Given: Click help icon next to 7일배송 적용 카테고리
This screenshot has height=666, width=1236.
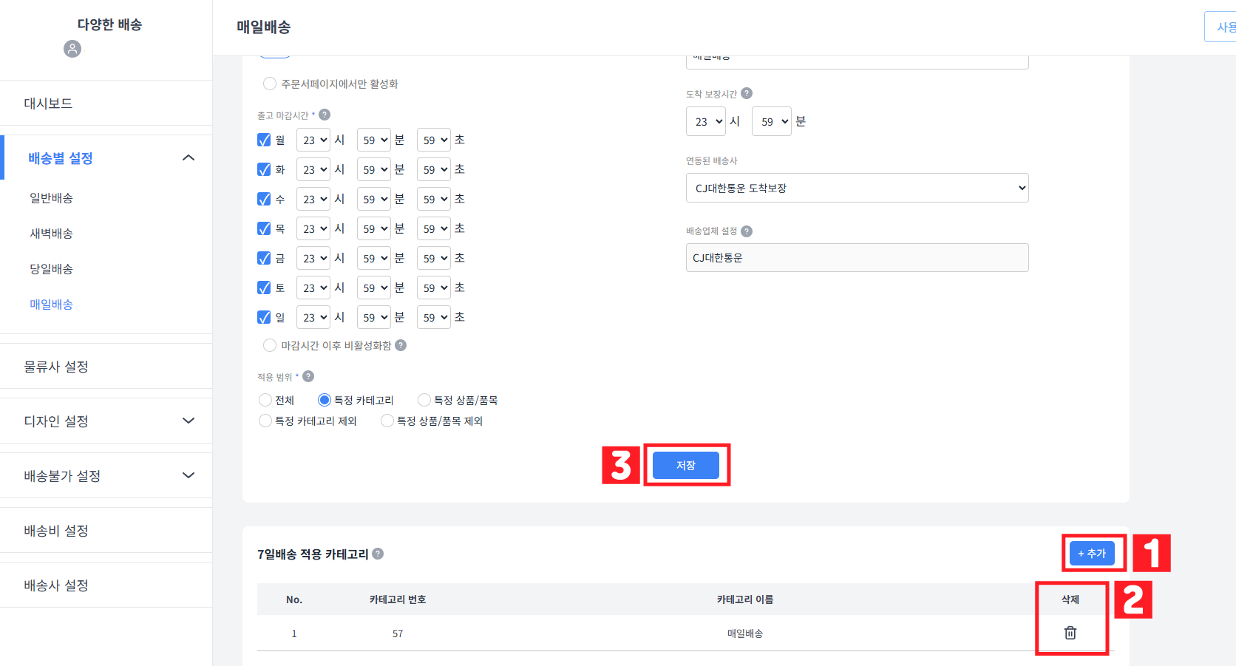Looking at the screenshot, I should click(378, 554).
